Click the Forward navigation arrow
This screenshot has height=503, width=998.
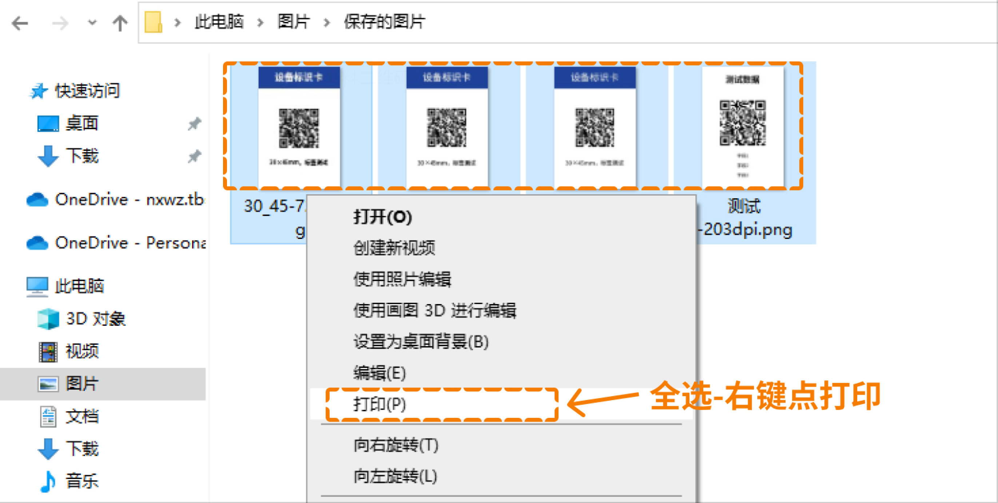coord(60,23)
